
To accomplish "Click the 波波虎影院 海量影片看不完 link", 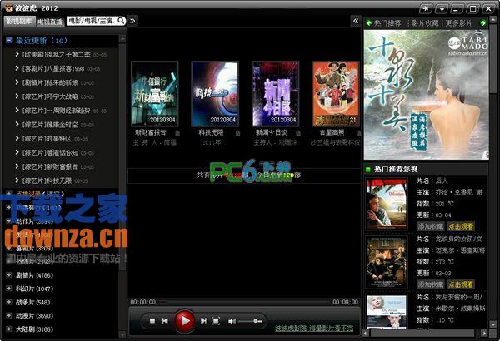I will (x=314, y=328).
